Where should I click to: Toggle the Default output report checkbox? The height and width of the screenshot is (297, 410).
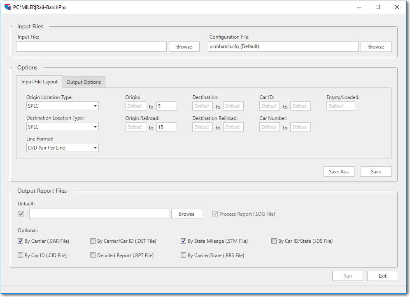point(21,214)
